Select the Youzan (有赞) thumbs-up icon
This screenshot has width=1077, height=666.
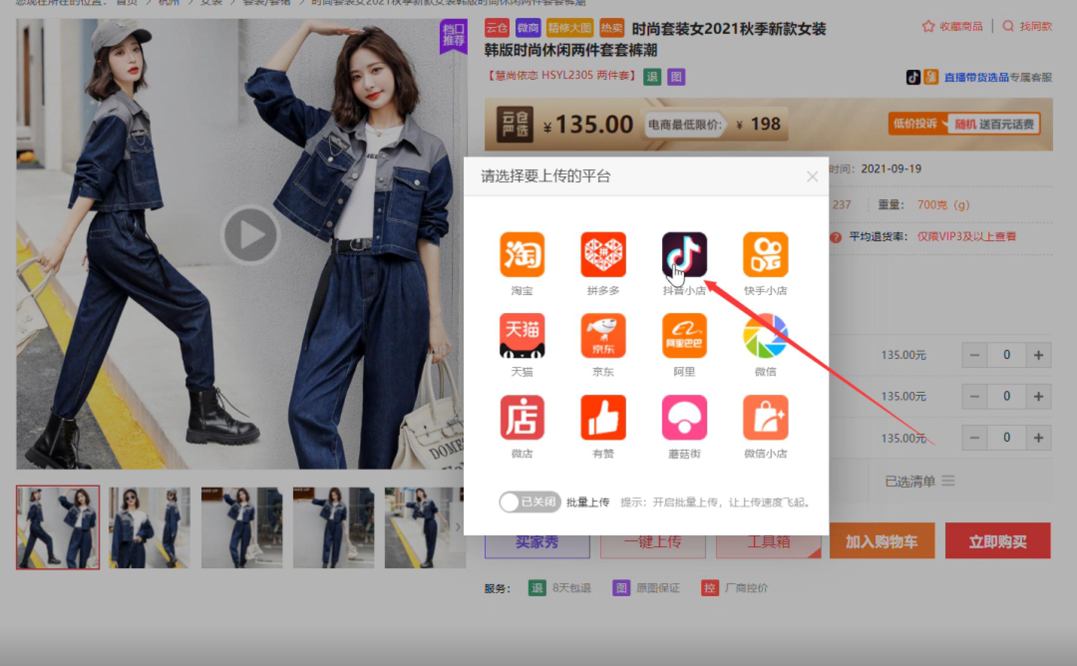click(x=603, y=417)
